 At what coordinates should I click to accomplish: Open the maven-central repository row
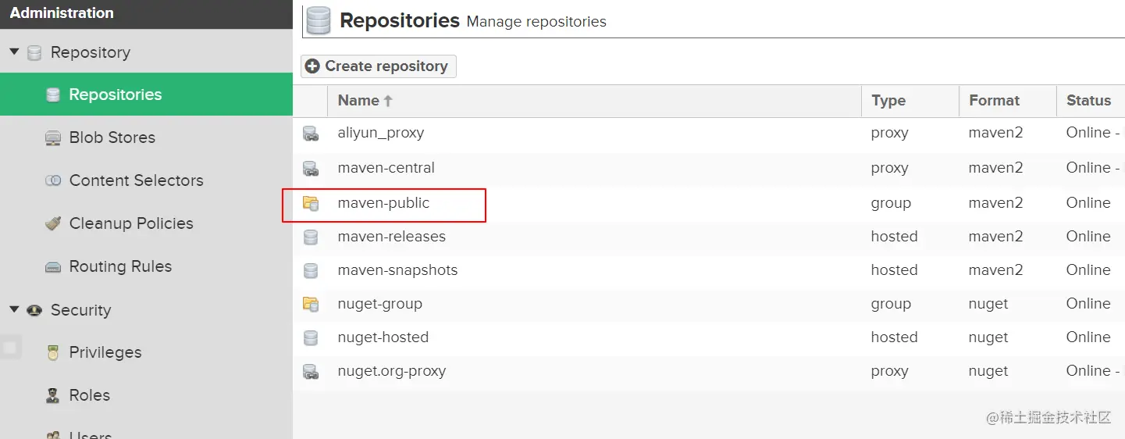386,168
